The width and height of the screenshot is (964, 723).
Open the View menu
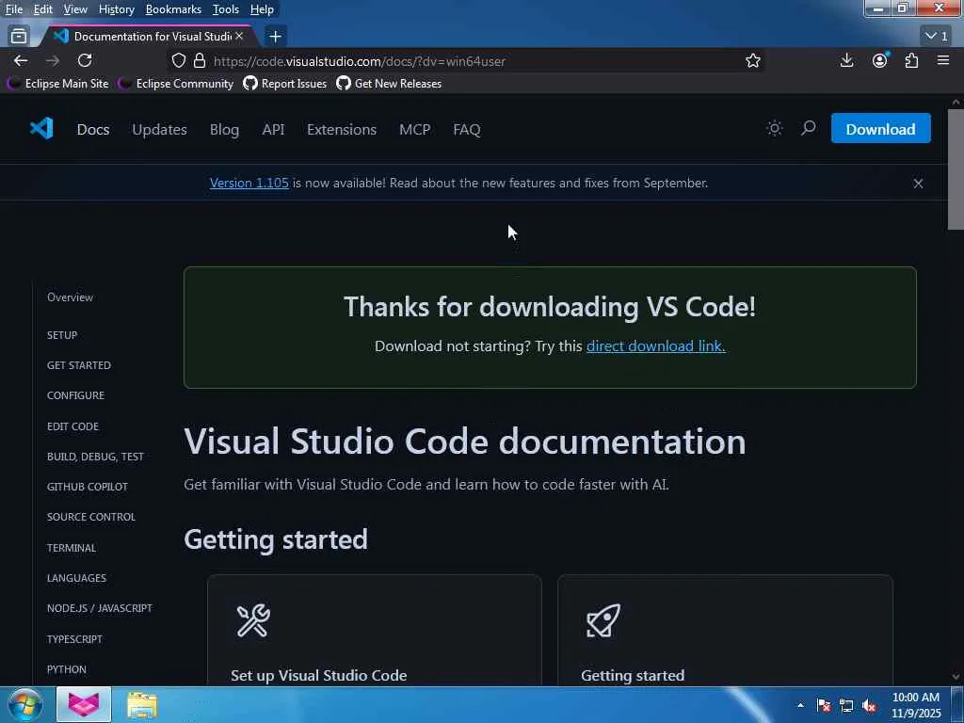75,9
